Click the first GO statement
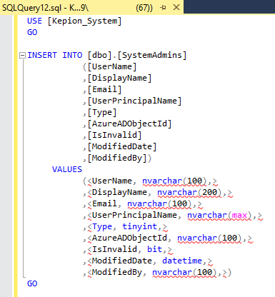 [32, 32]
